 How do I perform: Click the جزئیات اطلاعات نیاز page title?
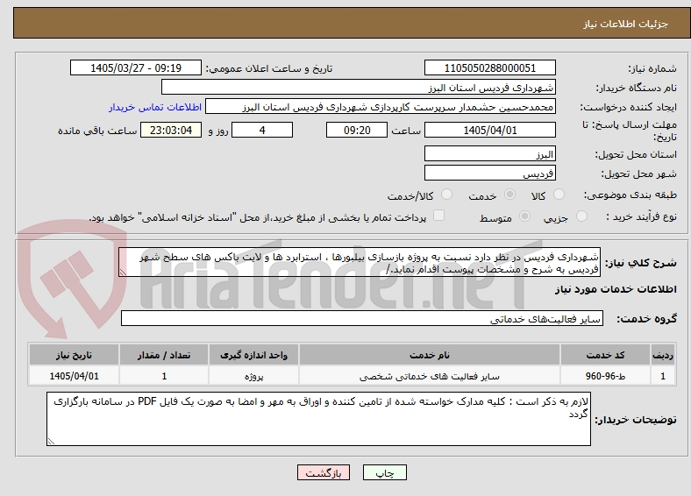pyautogui.click(x=625, y=24)
